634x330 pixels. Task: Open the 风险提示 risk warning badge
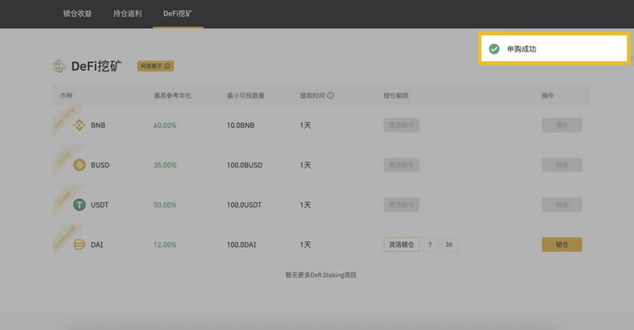[155, 67]
